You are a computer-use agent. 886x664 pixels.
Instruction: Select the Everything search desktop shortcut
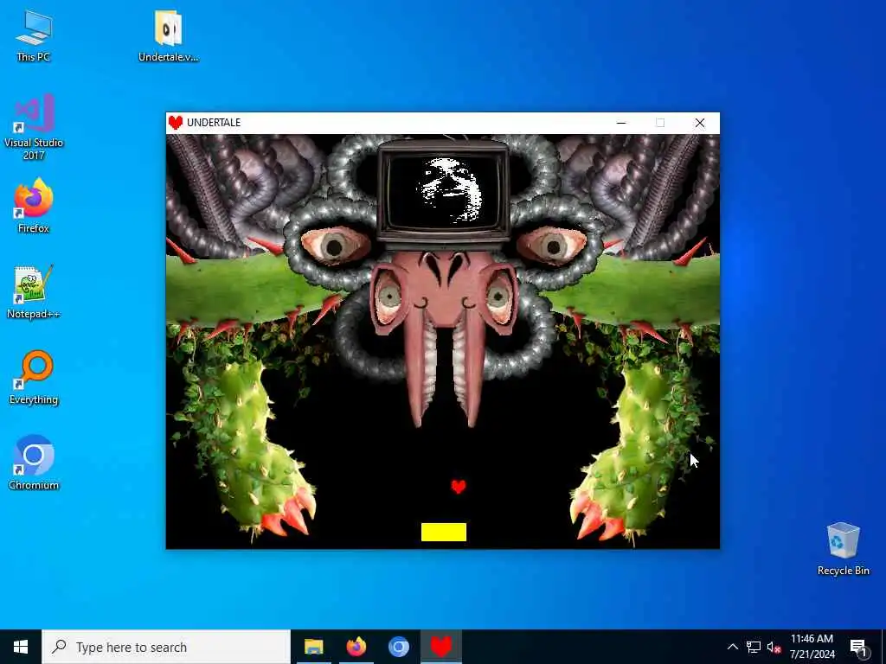34,378
